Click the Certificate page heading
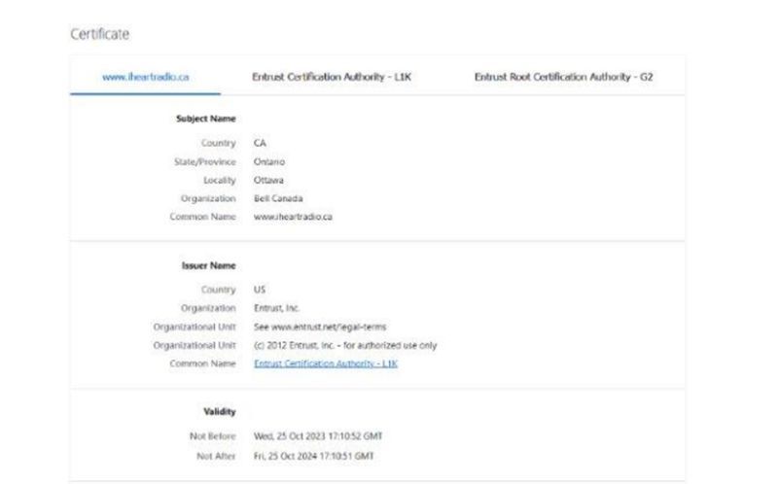 pos(100,34)
